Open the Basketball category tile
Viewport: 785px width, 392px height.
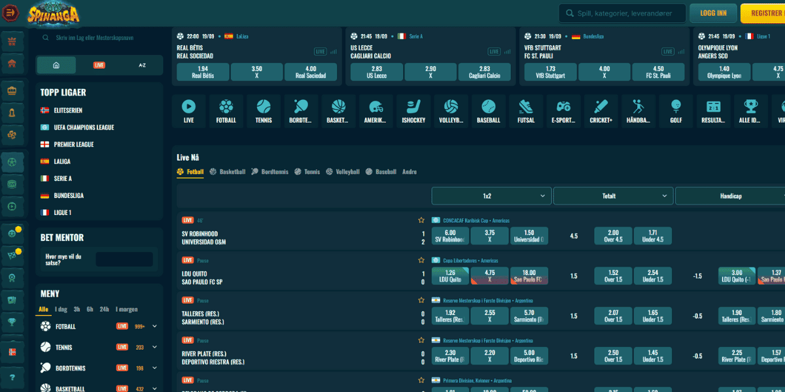pyautogui.click(x=338, y=111)
